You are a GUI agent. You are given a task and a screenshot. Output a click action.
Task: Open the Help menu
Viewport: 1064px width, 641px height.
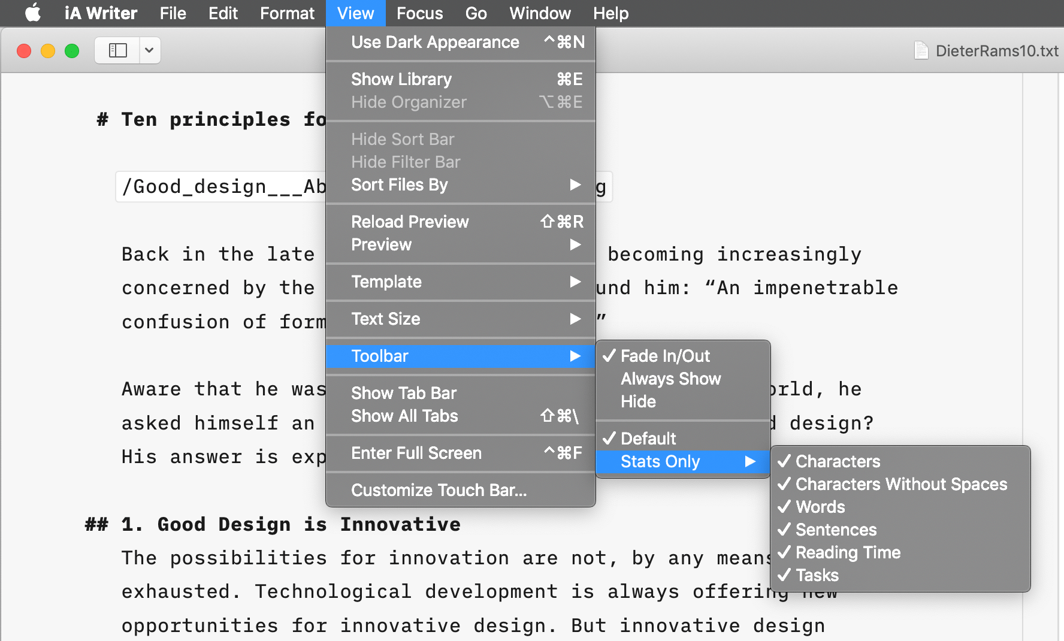coord(610,13)
